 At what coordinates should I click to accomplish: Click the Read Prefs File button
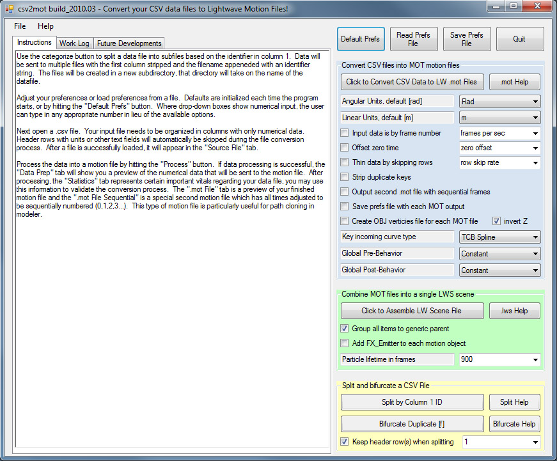coord(414,39)
